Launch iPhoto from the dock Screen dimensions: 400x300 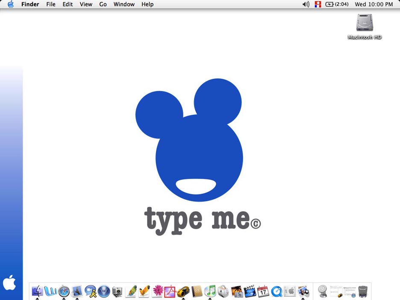click(x=237, y=291)
